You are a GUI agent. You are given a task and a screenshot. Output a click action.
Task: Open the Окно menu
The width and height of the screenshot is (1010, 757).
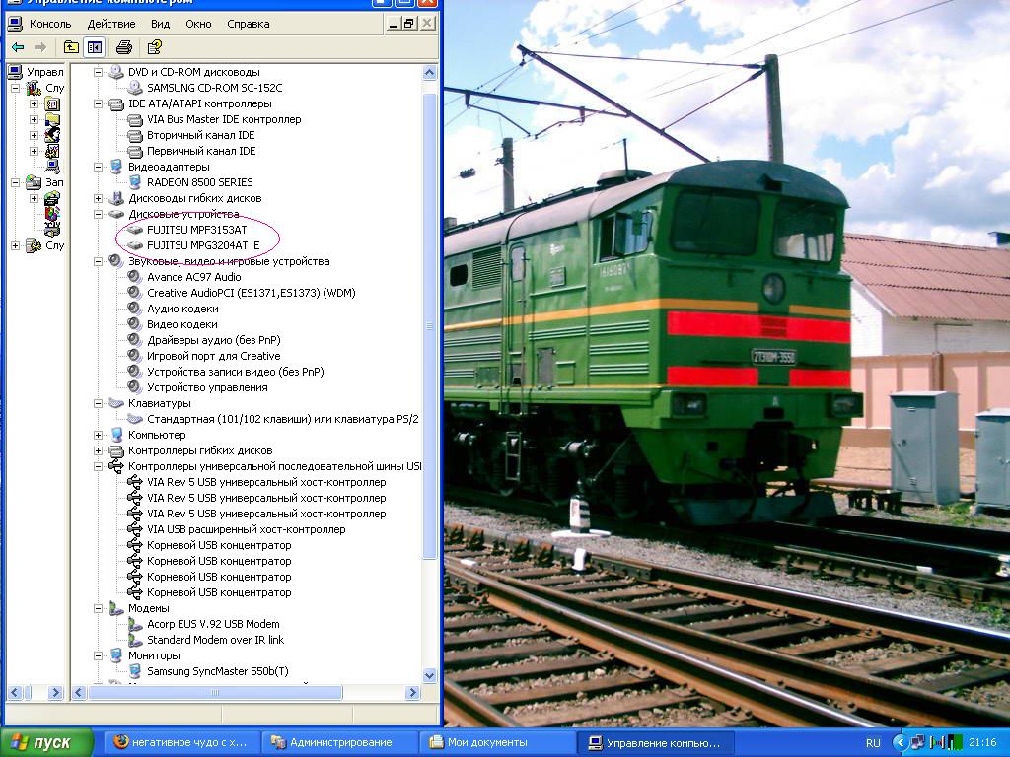pos(198,24)
